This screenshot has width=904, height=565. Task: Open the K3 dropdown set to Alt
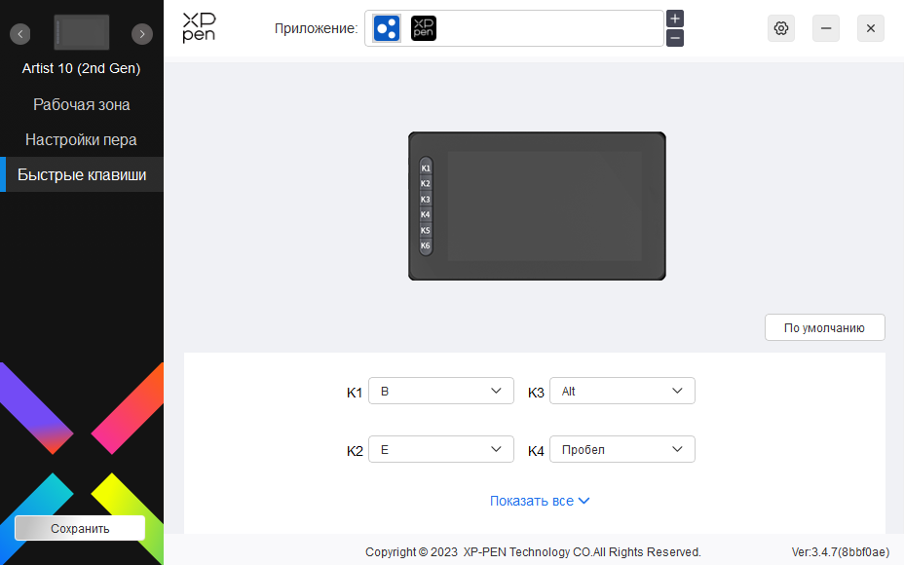tap(622, 391)
